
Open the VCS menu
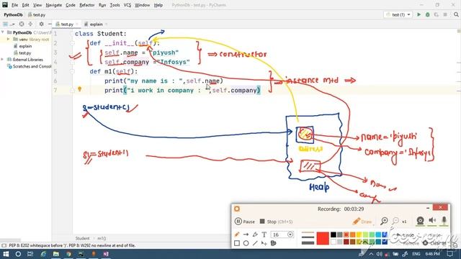(127, 5)
